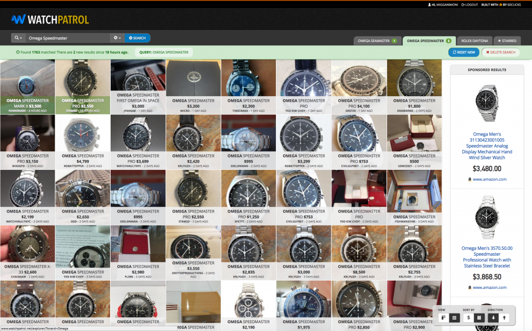Open the $3,200 Speedmaster listing by MICRO

[x=193, y=87]
